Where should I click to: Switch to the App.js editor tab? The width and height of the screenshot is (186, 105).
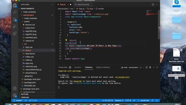pos(65,5)
